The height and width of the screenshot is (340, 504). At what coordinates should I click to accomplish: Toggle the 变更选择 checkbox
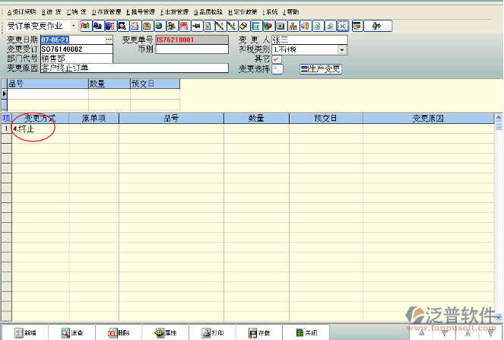click(x=277, y=68)
